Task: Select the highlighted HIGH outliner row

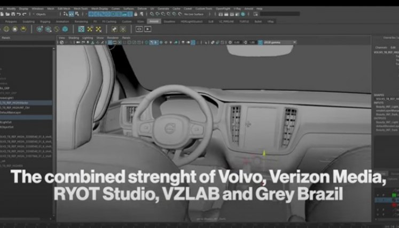Action: point(26,103)
